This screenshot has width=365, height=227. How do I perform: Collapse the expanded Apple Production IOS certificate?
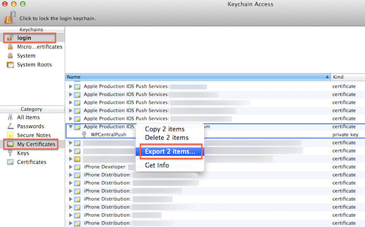70,127
